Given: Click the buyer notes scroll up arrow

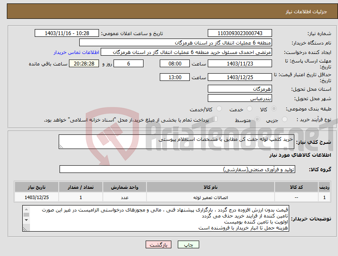Looking at the screenshot, I should 26,209.
